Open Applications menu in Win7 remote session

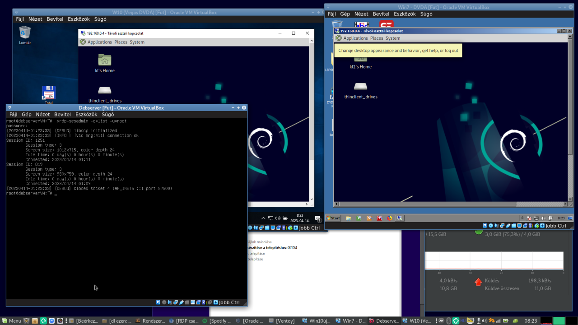(x=355, y=38)
